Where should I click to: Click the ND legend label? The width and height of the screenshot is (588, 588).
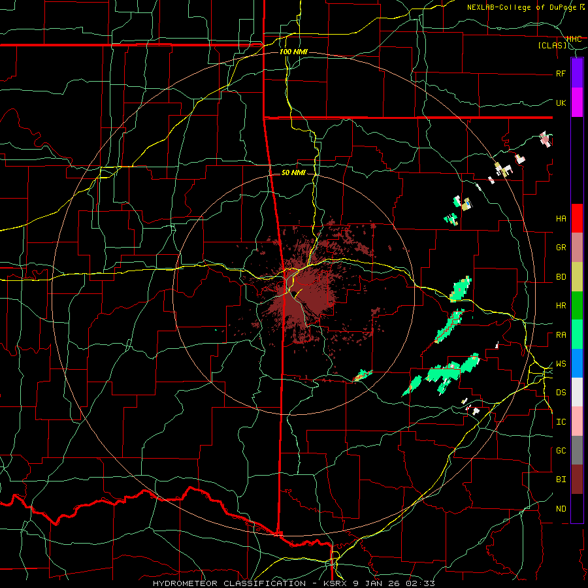[561, 509]
